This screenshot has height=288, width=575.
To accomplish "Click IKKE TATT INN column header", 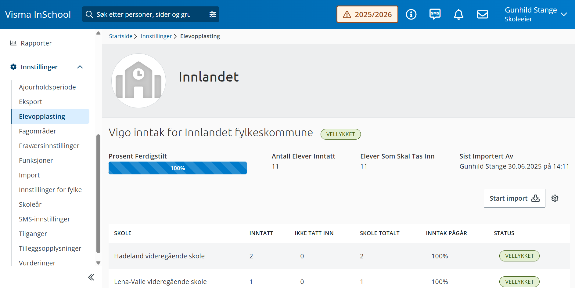I will tap(314, 233).
